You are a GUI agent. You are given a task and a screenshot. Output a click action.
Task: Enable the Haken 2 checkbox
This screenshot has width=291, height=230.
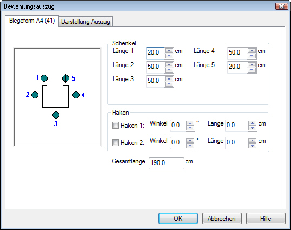[x=115, y=142]
